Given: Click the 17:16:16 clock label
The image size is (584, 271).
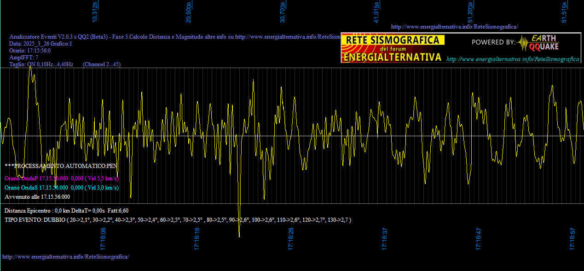Looking at the screenshot, I should [197, 239].
